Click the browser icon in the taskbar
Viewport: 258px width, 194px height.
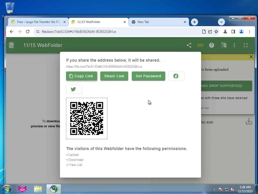(54, 189)
